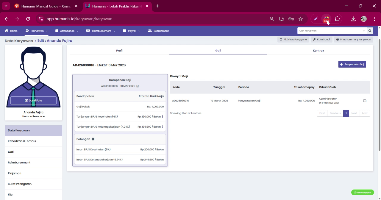Image resolution: width=381 pixels, height=200 pixels.
Task: Click the rainbow extension icon with badge
Action: tap(327, 19)
